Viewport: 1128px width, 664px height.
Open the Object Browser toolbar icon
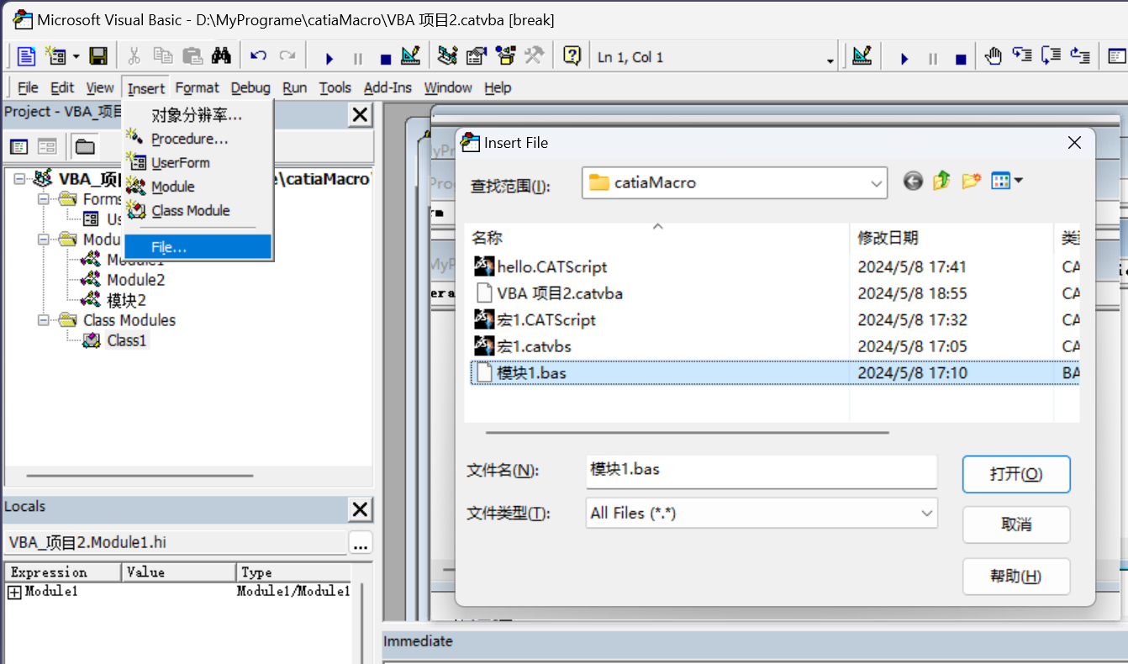click(x=505, y=56)
